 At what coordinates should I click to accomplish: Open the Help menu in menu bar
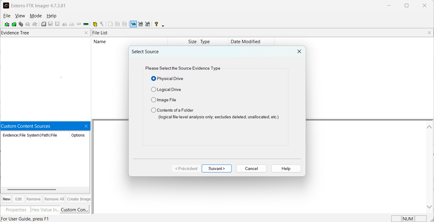(x=52, y=16)
